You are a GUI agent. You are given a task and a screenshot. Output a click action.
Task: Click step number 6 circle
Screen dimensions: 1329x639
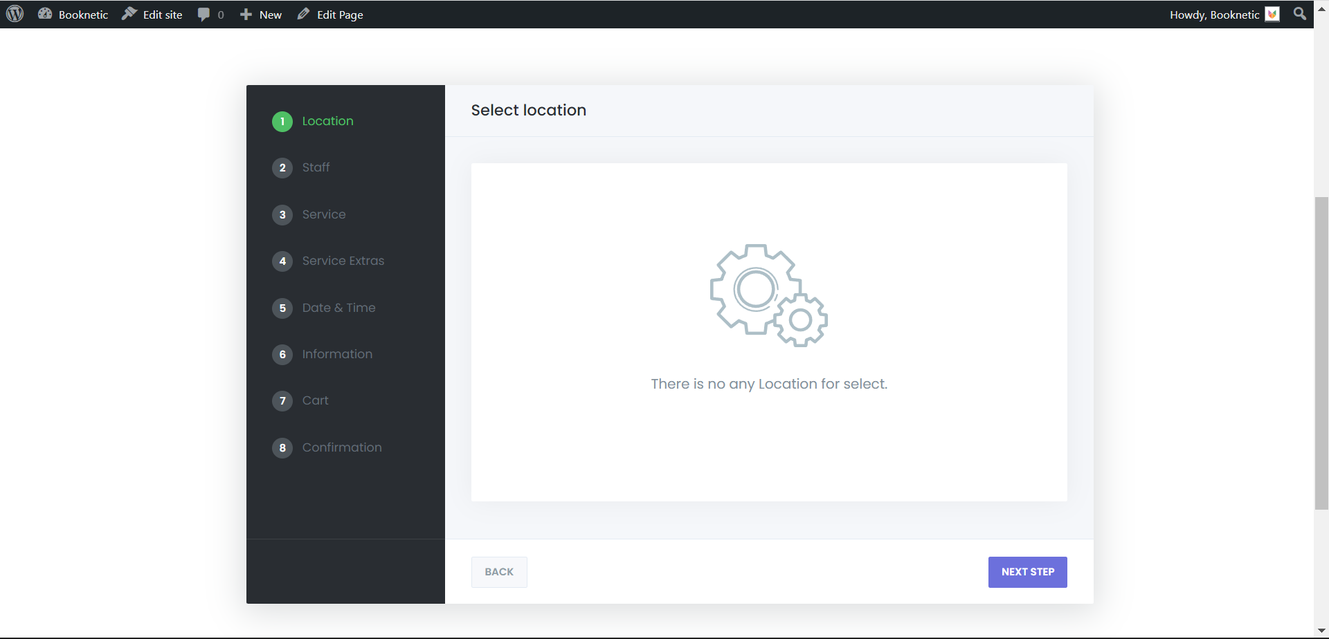pos(282,355)
